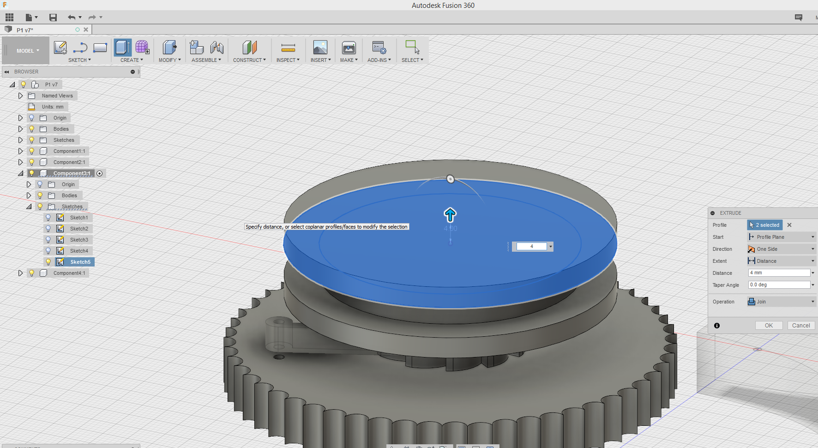Screen dimensions: 818x448
Task: Toggle top-level Bodies folder visibility
Action: click(x=32, y=129)
